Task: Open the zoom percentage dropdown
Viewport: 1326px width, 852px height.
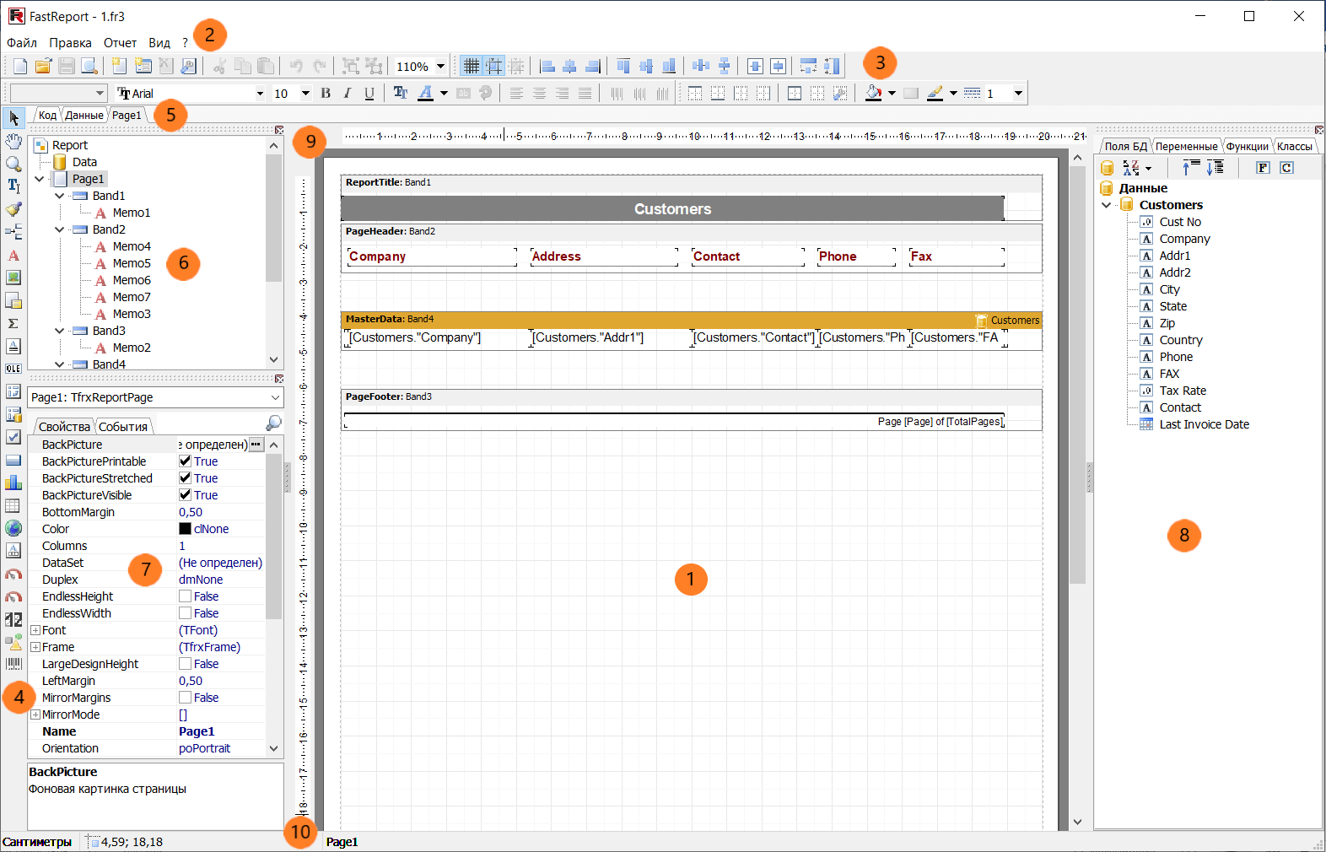Action: pos(440,67)
